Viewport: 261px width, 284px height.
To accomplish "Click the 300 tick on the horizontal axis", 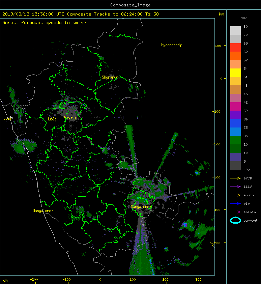I will click(198, 280).
